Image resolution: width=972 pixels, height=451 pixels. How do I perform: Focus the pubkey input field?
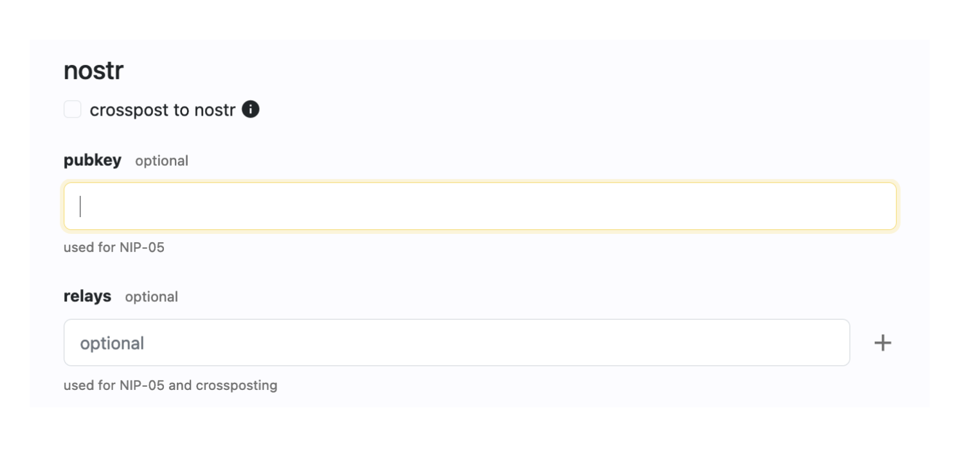[480, 206]
